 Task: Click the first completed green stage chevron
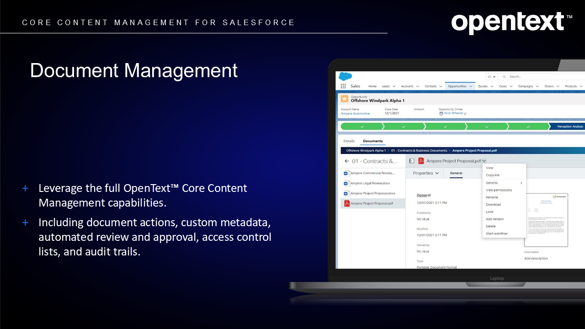(362, 127)
